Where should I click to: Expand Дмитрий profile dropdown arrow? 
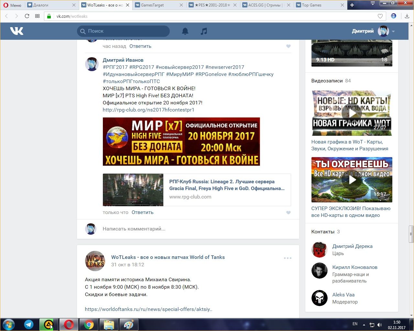pos(393,31)
